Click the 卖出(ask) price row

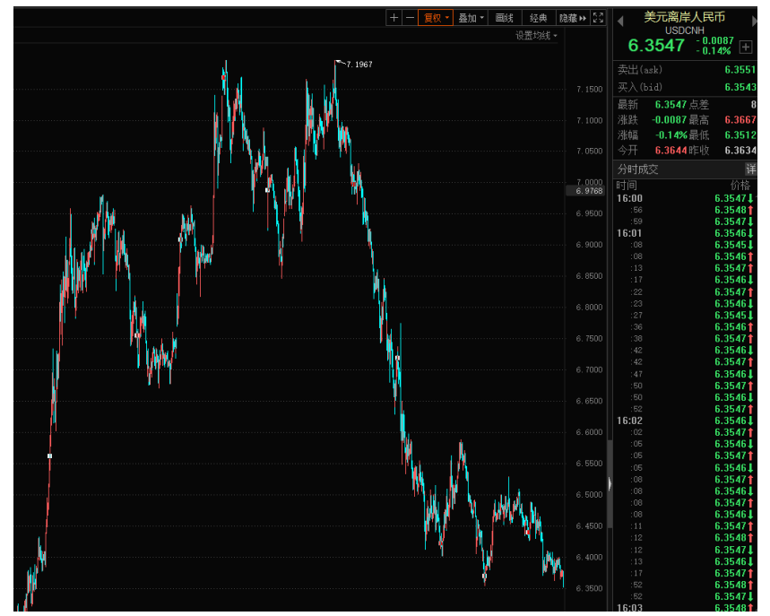(686, 70)
